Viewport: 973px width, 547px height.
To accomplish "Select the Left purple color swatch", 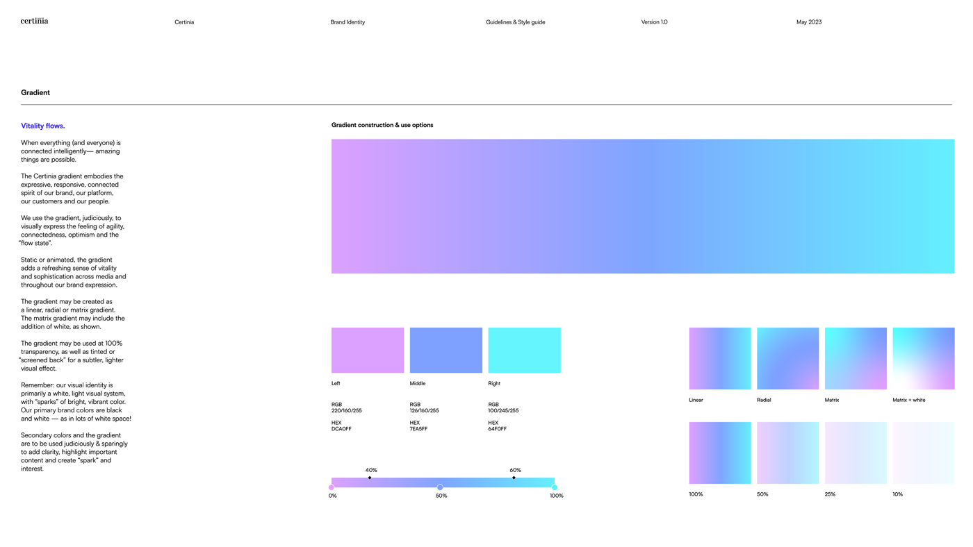I will [x=368, y=350].
